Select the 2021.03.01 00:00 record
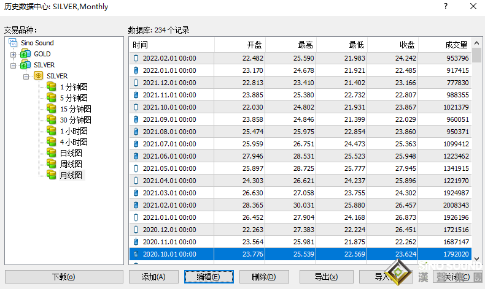 pyautogui.click(x=300, y=193)
